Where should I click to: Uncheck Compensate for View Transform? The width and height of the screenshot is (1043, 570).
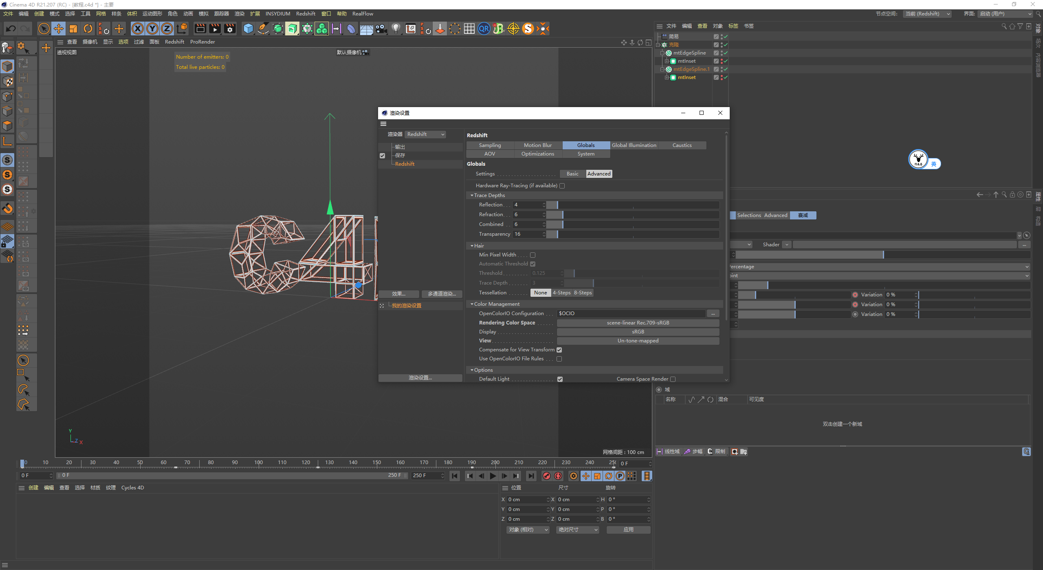coord(559,350)
